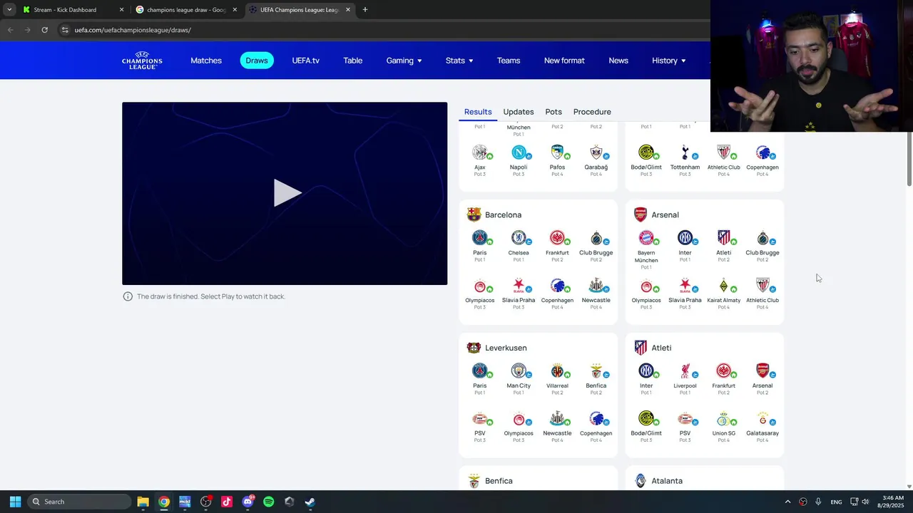Open Steam from the taskbar
This screenshot has width=913, height=513.
310,502
